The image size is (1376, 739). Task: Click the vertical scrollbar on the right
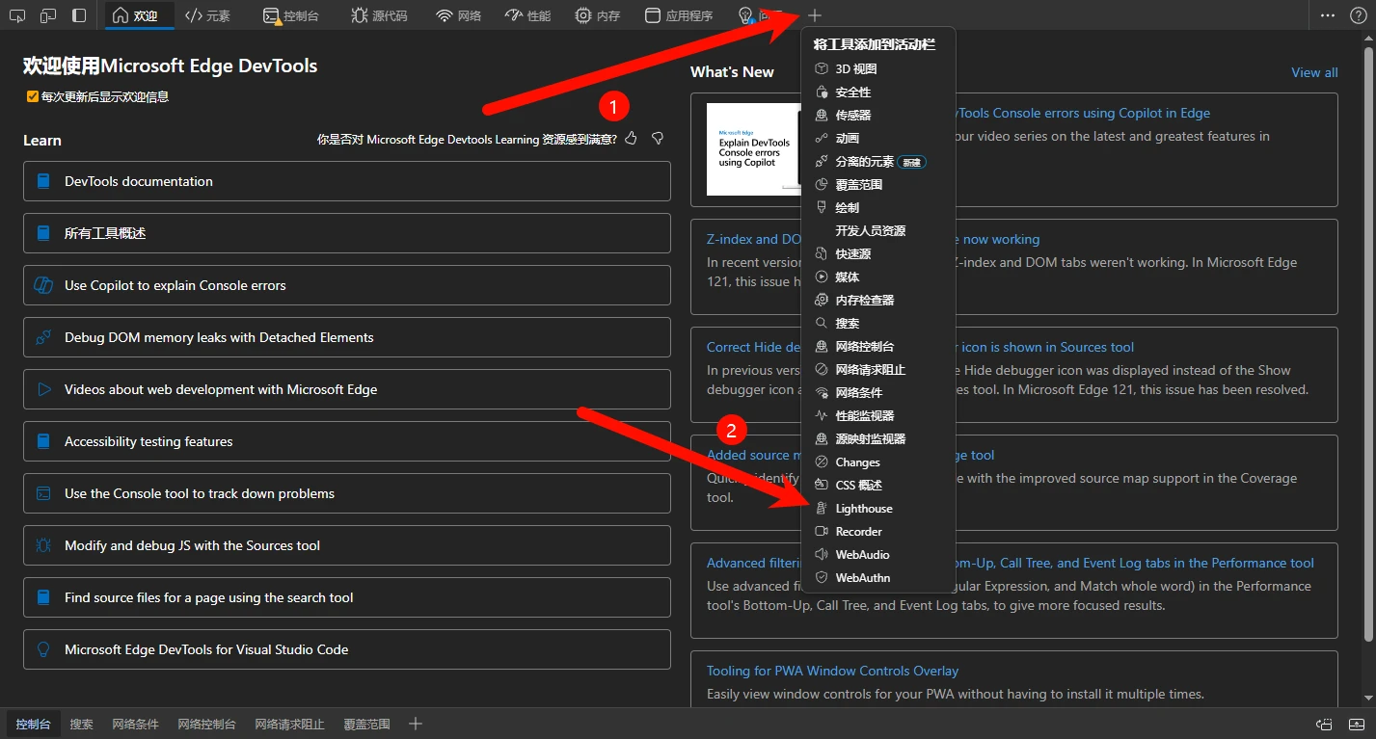[x=1369, y=337]
